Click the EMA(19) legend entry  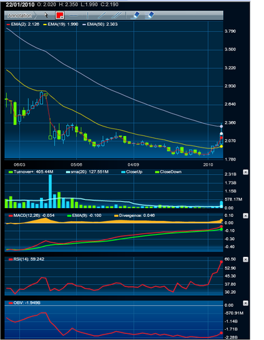[x=61, y=24]
